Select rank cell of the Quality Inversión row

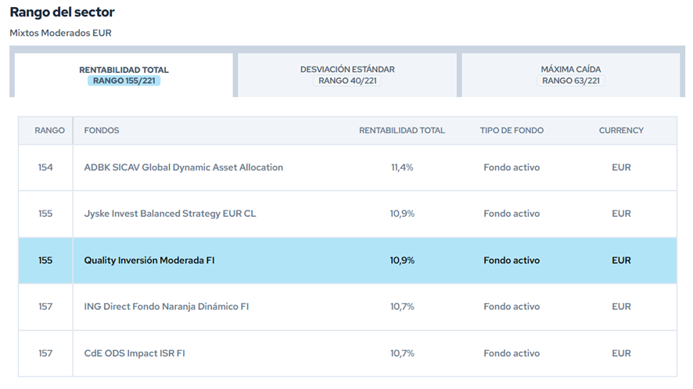45,261
